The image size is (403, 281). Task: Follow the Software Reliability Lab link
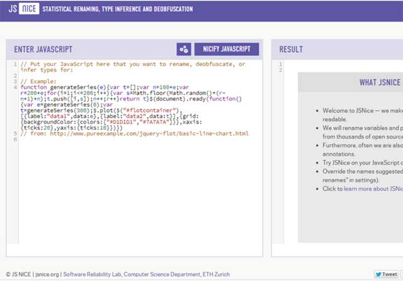click(x=93, y=275)
